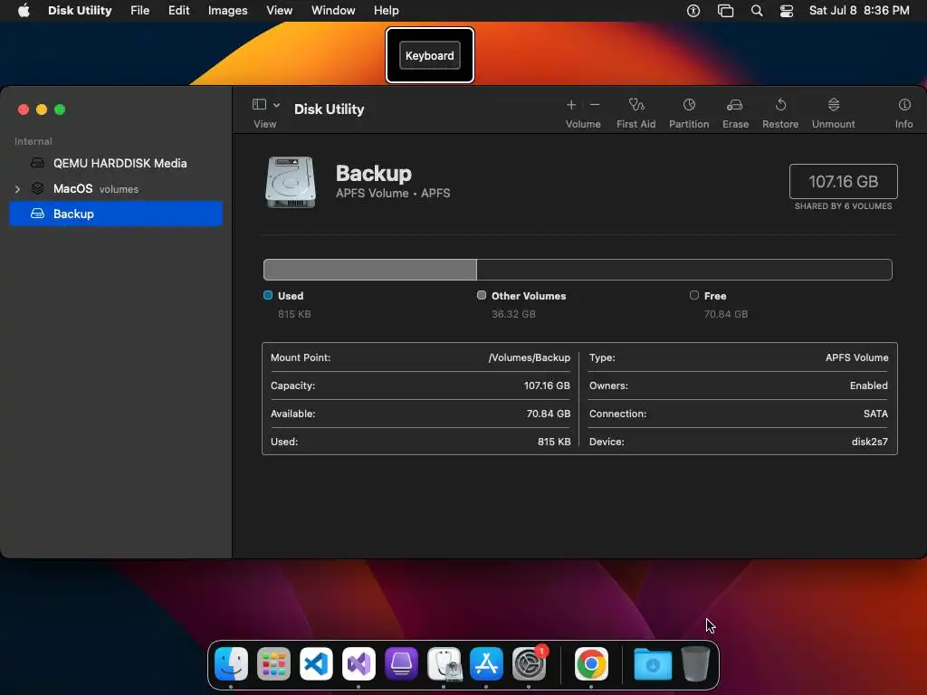Select QEMU HARDDISK Media in sidebar
927x695 pixels.
(x=116, y=163)
